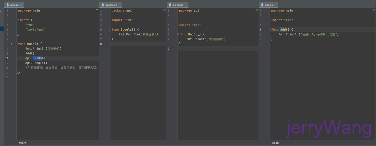Click the inspection checkmark in the city.go editor

coord(374,10)
